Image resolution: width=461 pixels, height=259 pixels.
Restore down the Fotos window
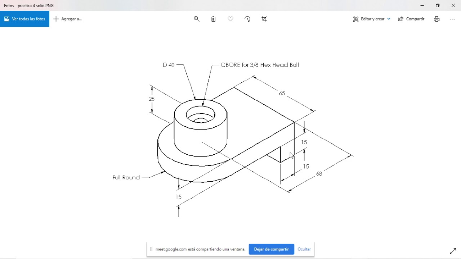[438, 5]
